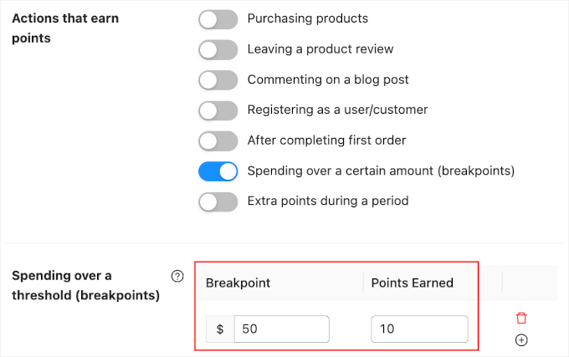The height and width of the screenshot is (357, 569).
Task: Turn on Extra points during a period switch
Action: coord(218,201)
